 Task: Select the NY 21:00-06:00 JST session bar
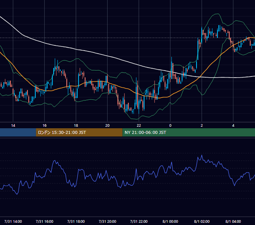click(x=189, y=132)
